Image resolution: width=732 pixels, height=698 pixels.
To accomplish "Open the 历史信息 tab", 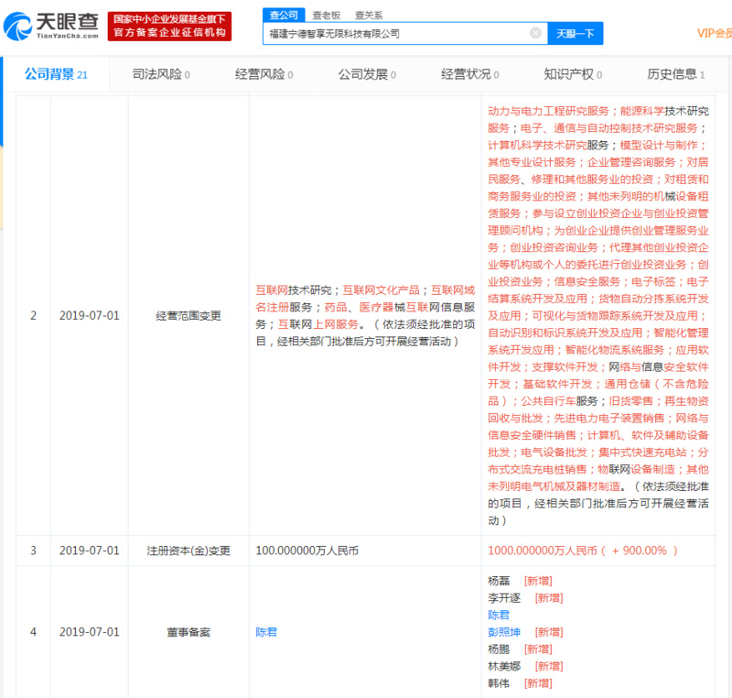I will pyautogui.click(x=675, y=74).
